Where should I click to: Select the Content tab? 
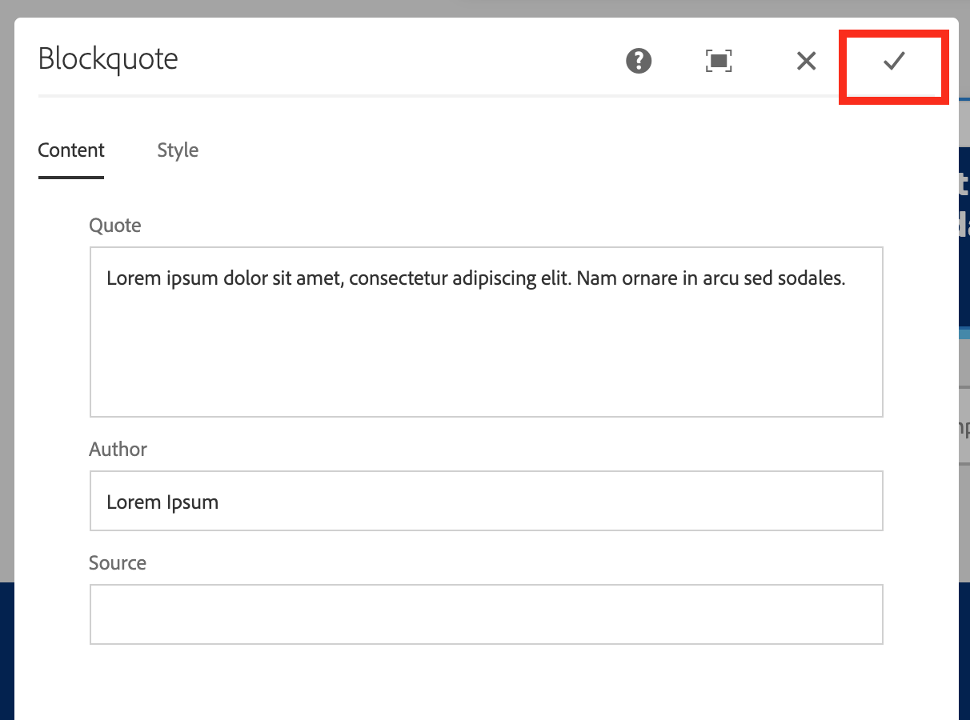(70, 150)
